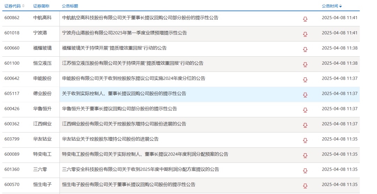Click stock name 三六零
This screenshot has height=194, width=377.
40,169
